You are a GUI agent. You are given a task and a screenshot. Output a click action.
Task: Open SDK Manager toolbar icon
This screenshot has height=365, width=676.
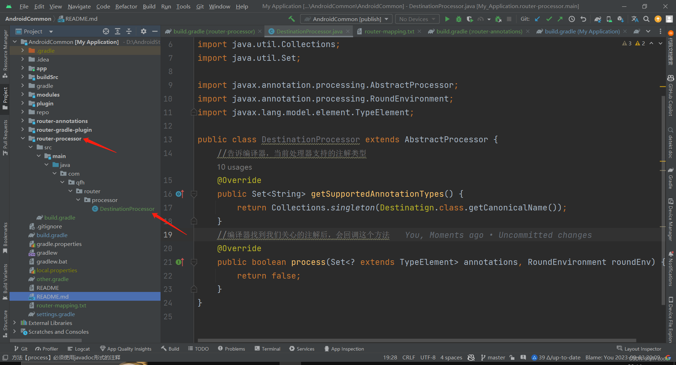coord(621,19)
